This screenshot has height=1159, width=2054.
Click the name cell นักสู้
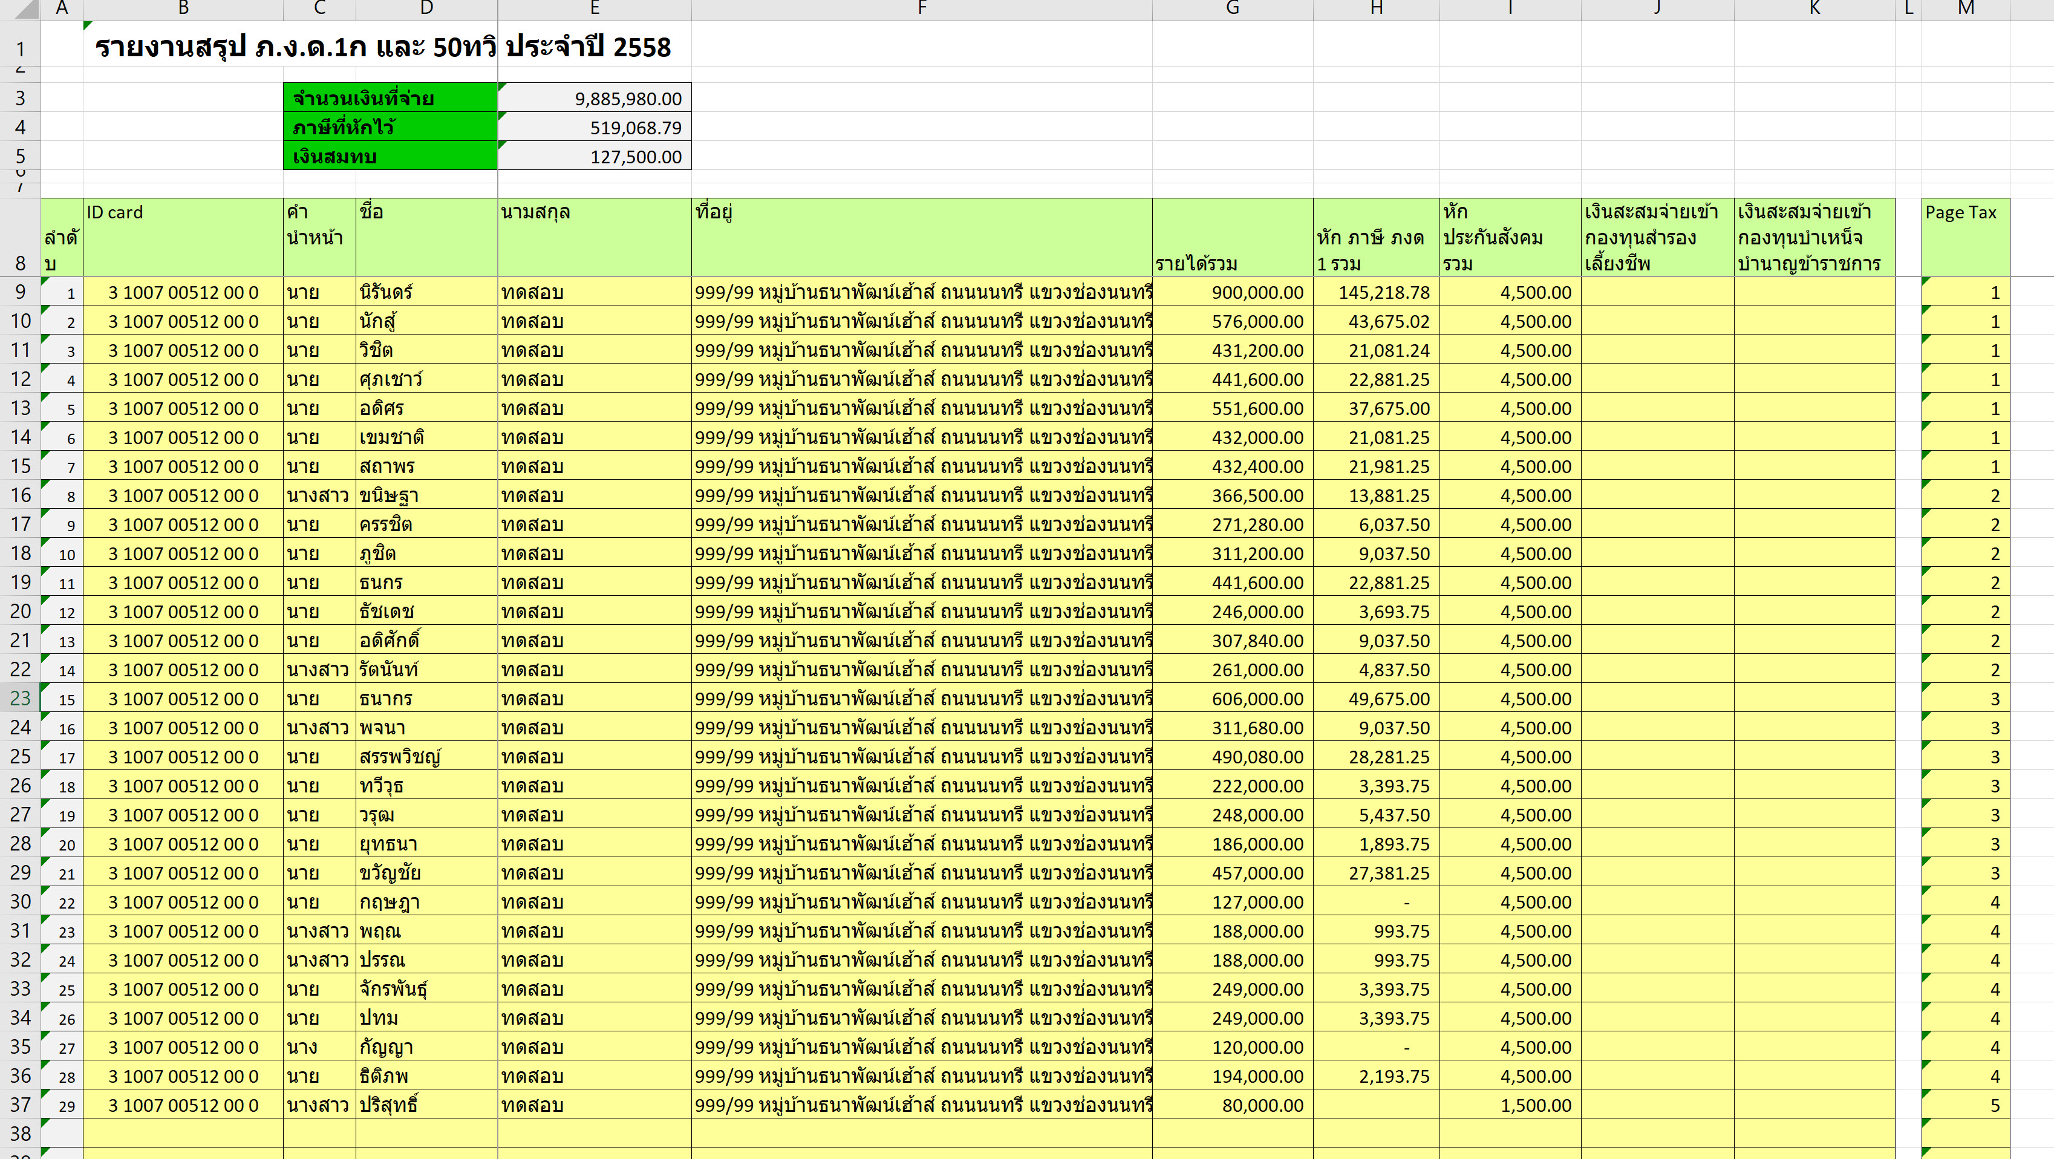click(x=426, y=321)
